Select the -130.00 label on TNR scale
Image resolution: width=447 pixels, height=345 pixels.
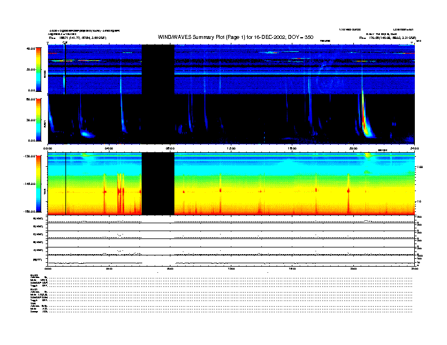[29, 156]
